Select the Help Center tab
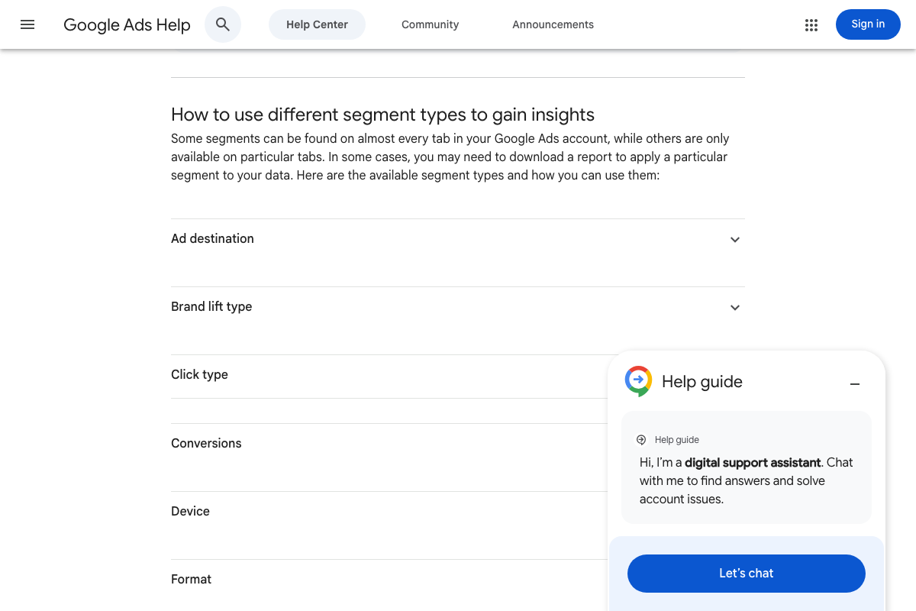 point(317,24)
